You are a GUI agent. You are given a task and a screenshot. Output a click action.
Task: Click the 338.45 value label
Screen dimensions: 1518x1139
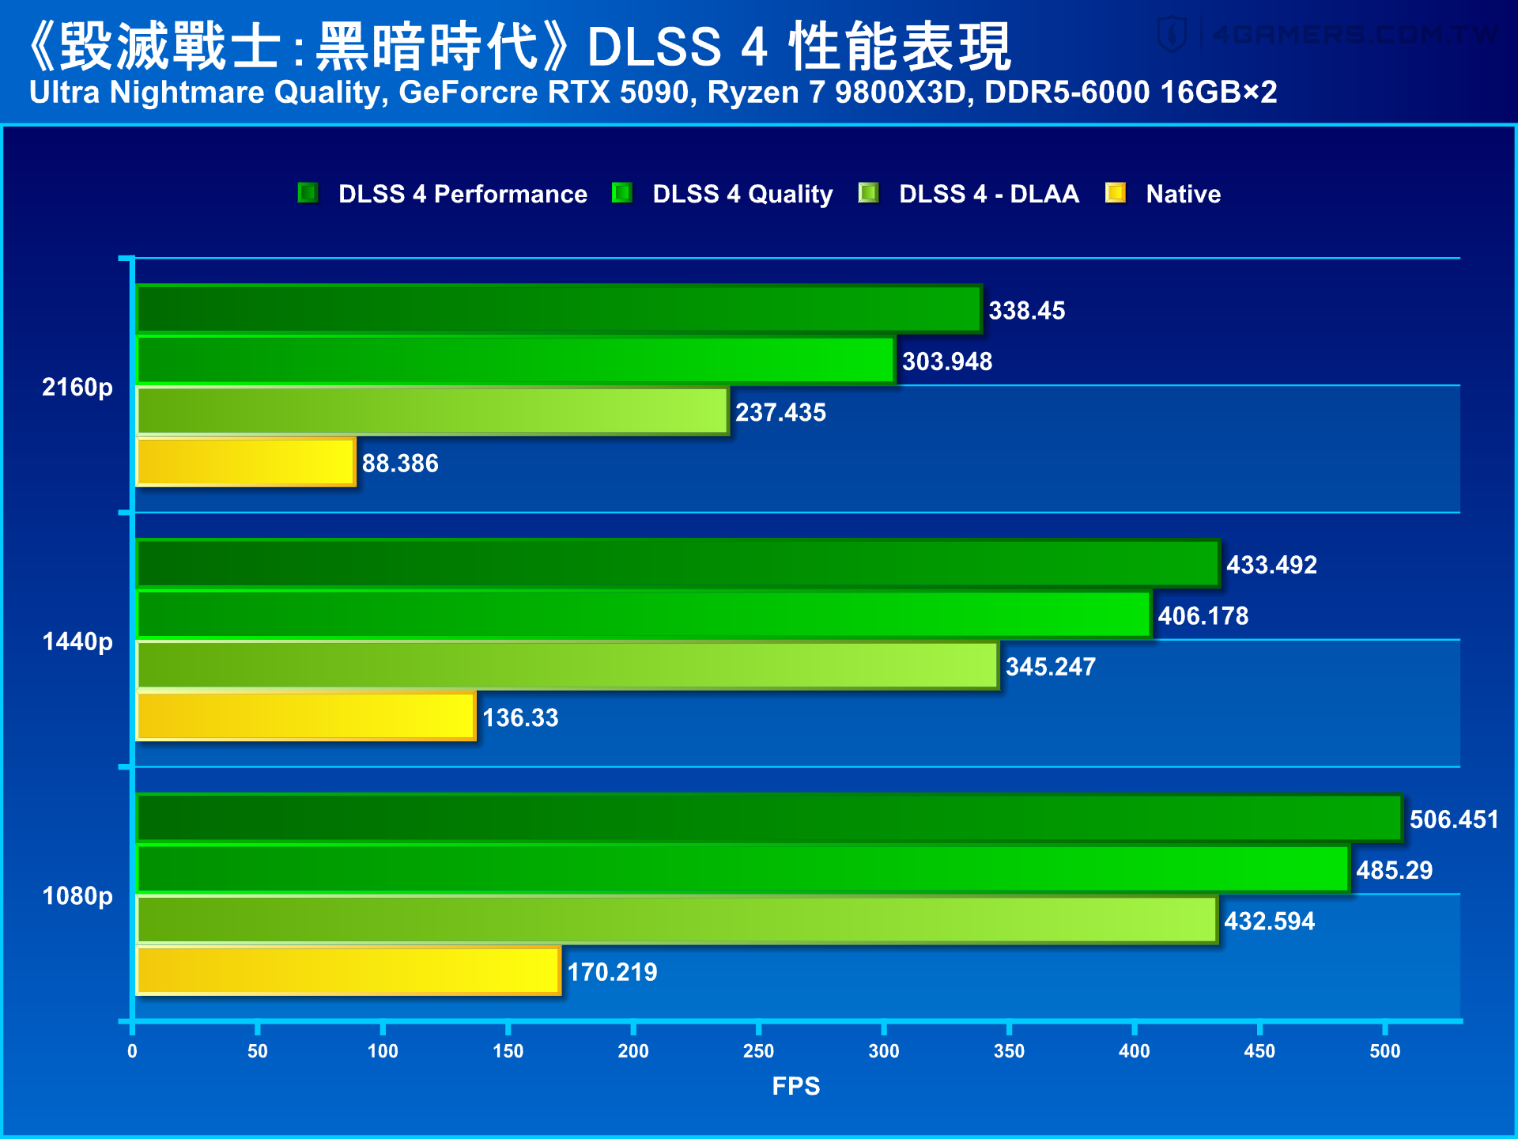1027,311
